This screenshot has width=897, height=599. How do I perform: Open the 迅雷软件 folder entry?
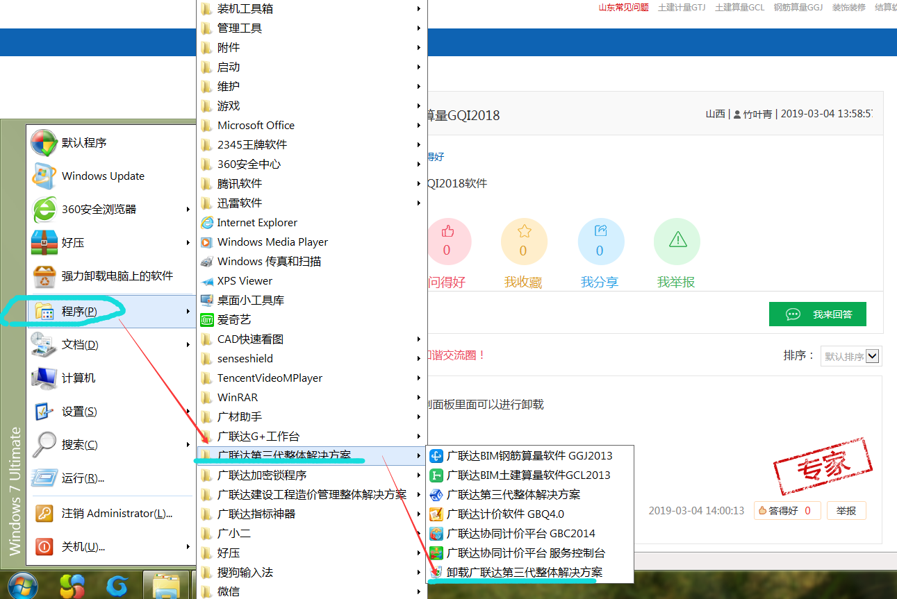tap(311, 203)
